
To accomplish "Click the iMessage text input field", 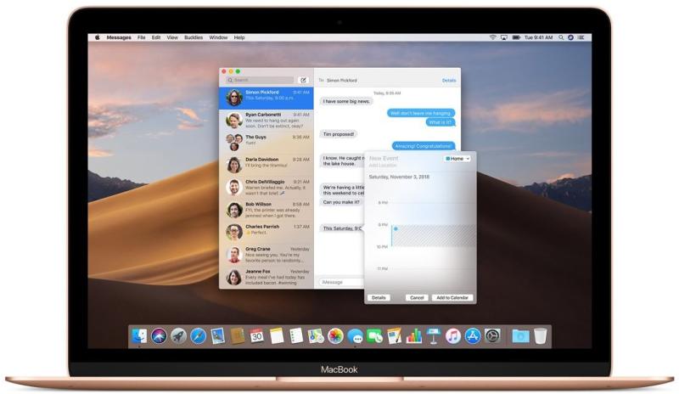I will (x=341, y=282).
